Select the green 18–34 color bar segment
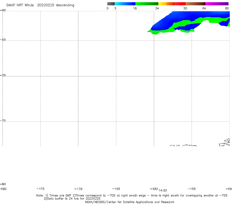Image resolution: width=232 pixels, height=204 pixels. (x=147, y=4)
